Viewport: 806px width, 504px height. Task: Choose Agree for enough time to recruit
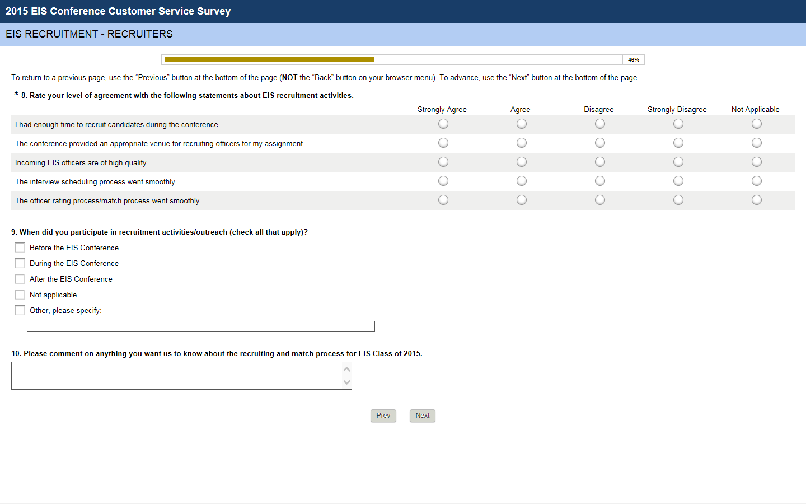522,124
